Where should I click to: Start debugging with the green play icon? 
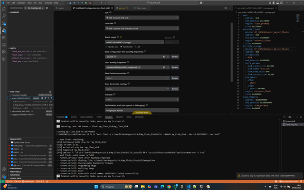pyautogui.click(x=26, y=8)
